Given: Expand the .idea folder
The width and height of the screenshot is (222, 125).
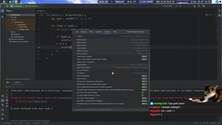Looking at the screenshot, I should (x=10, y=17).
